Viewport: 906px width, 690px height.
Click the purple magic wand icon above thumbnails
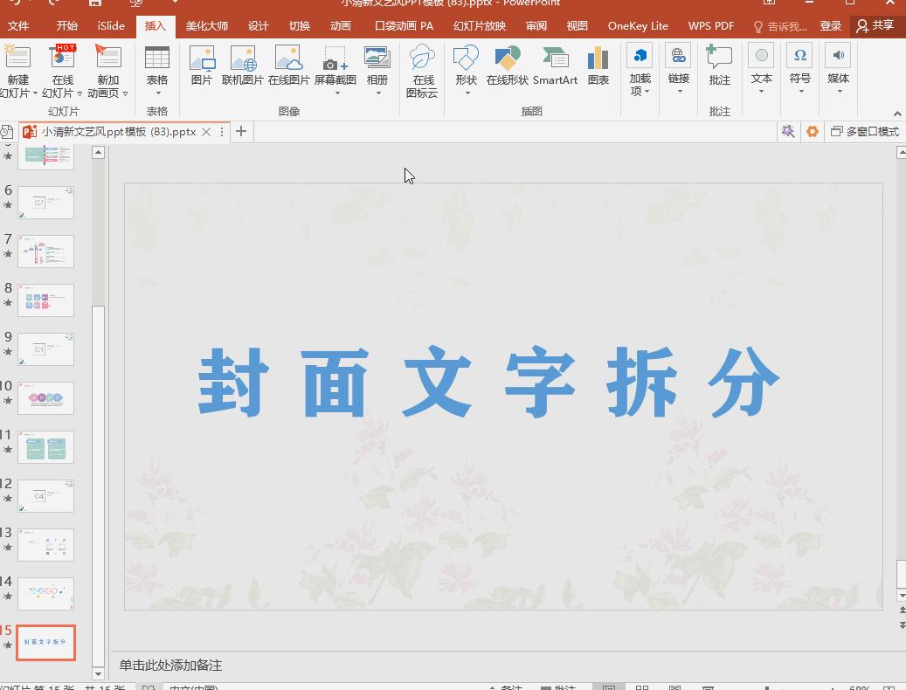(x=788, y=130)
